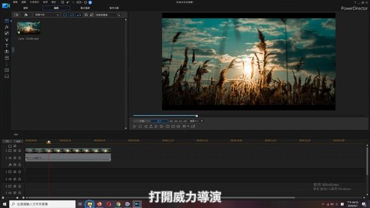This screenshot has height=208, width=370.
Task: Click the plug-in puzzle piece icon
Action: [25, 15]
